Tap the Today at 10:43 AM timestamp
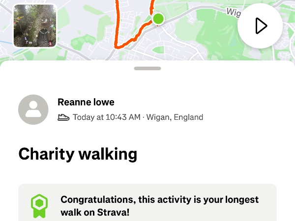 click(106, 117)
